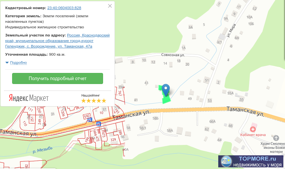The image size is (285, 169).
Task: Click the Яндекс Маркет logo
Action: (x=28, y=98)
